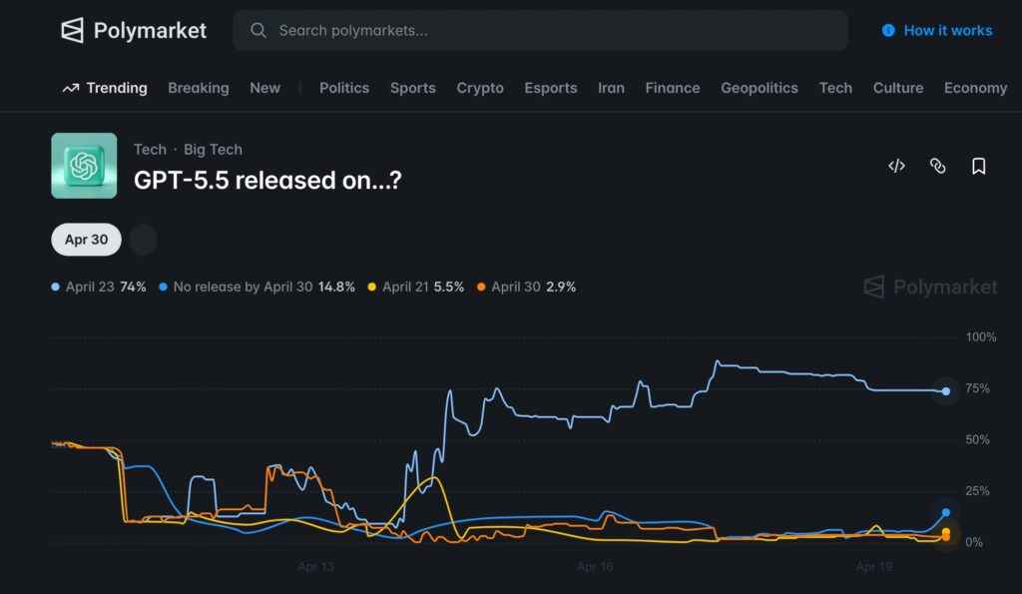Screen dimensions: 1022x594
Task: Toggle the Apr 30 date filter pill
Action: tap(86, 240)
